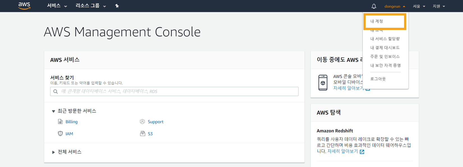463x167 pixels.
Task: Click the AWS logo in the header
Action: tap(24, 6)
